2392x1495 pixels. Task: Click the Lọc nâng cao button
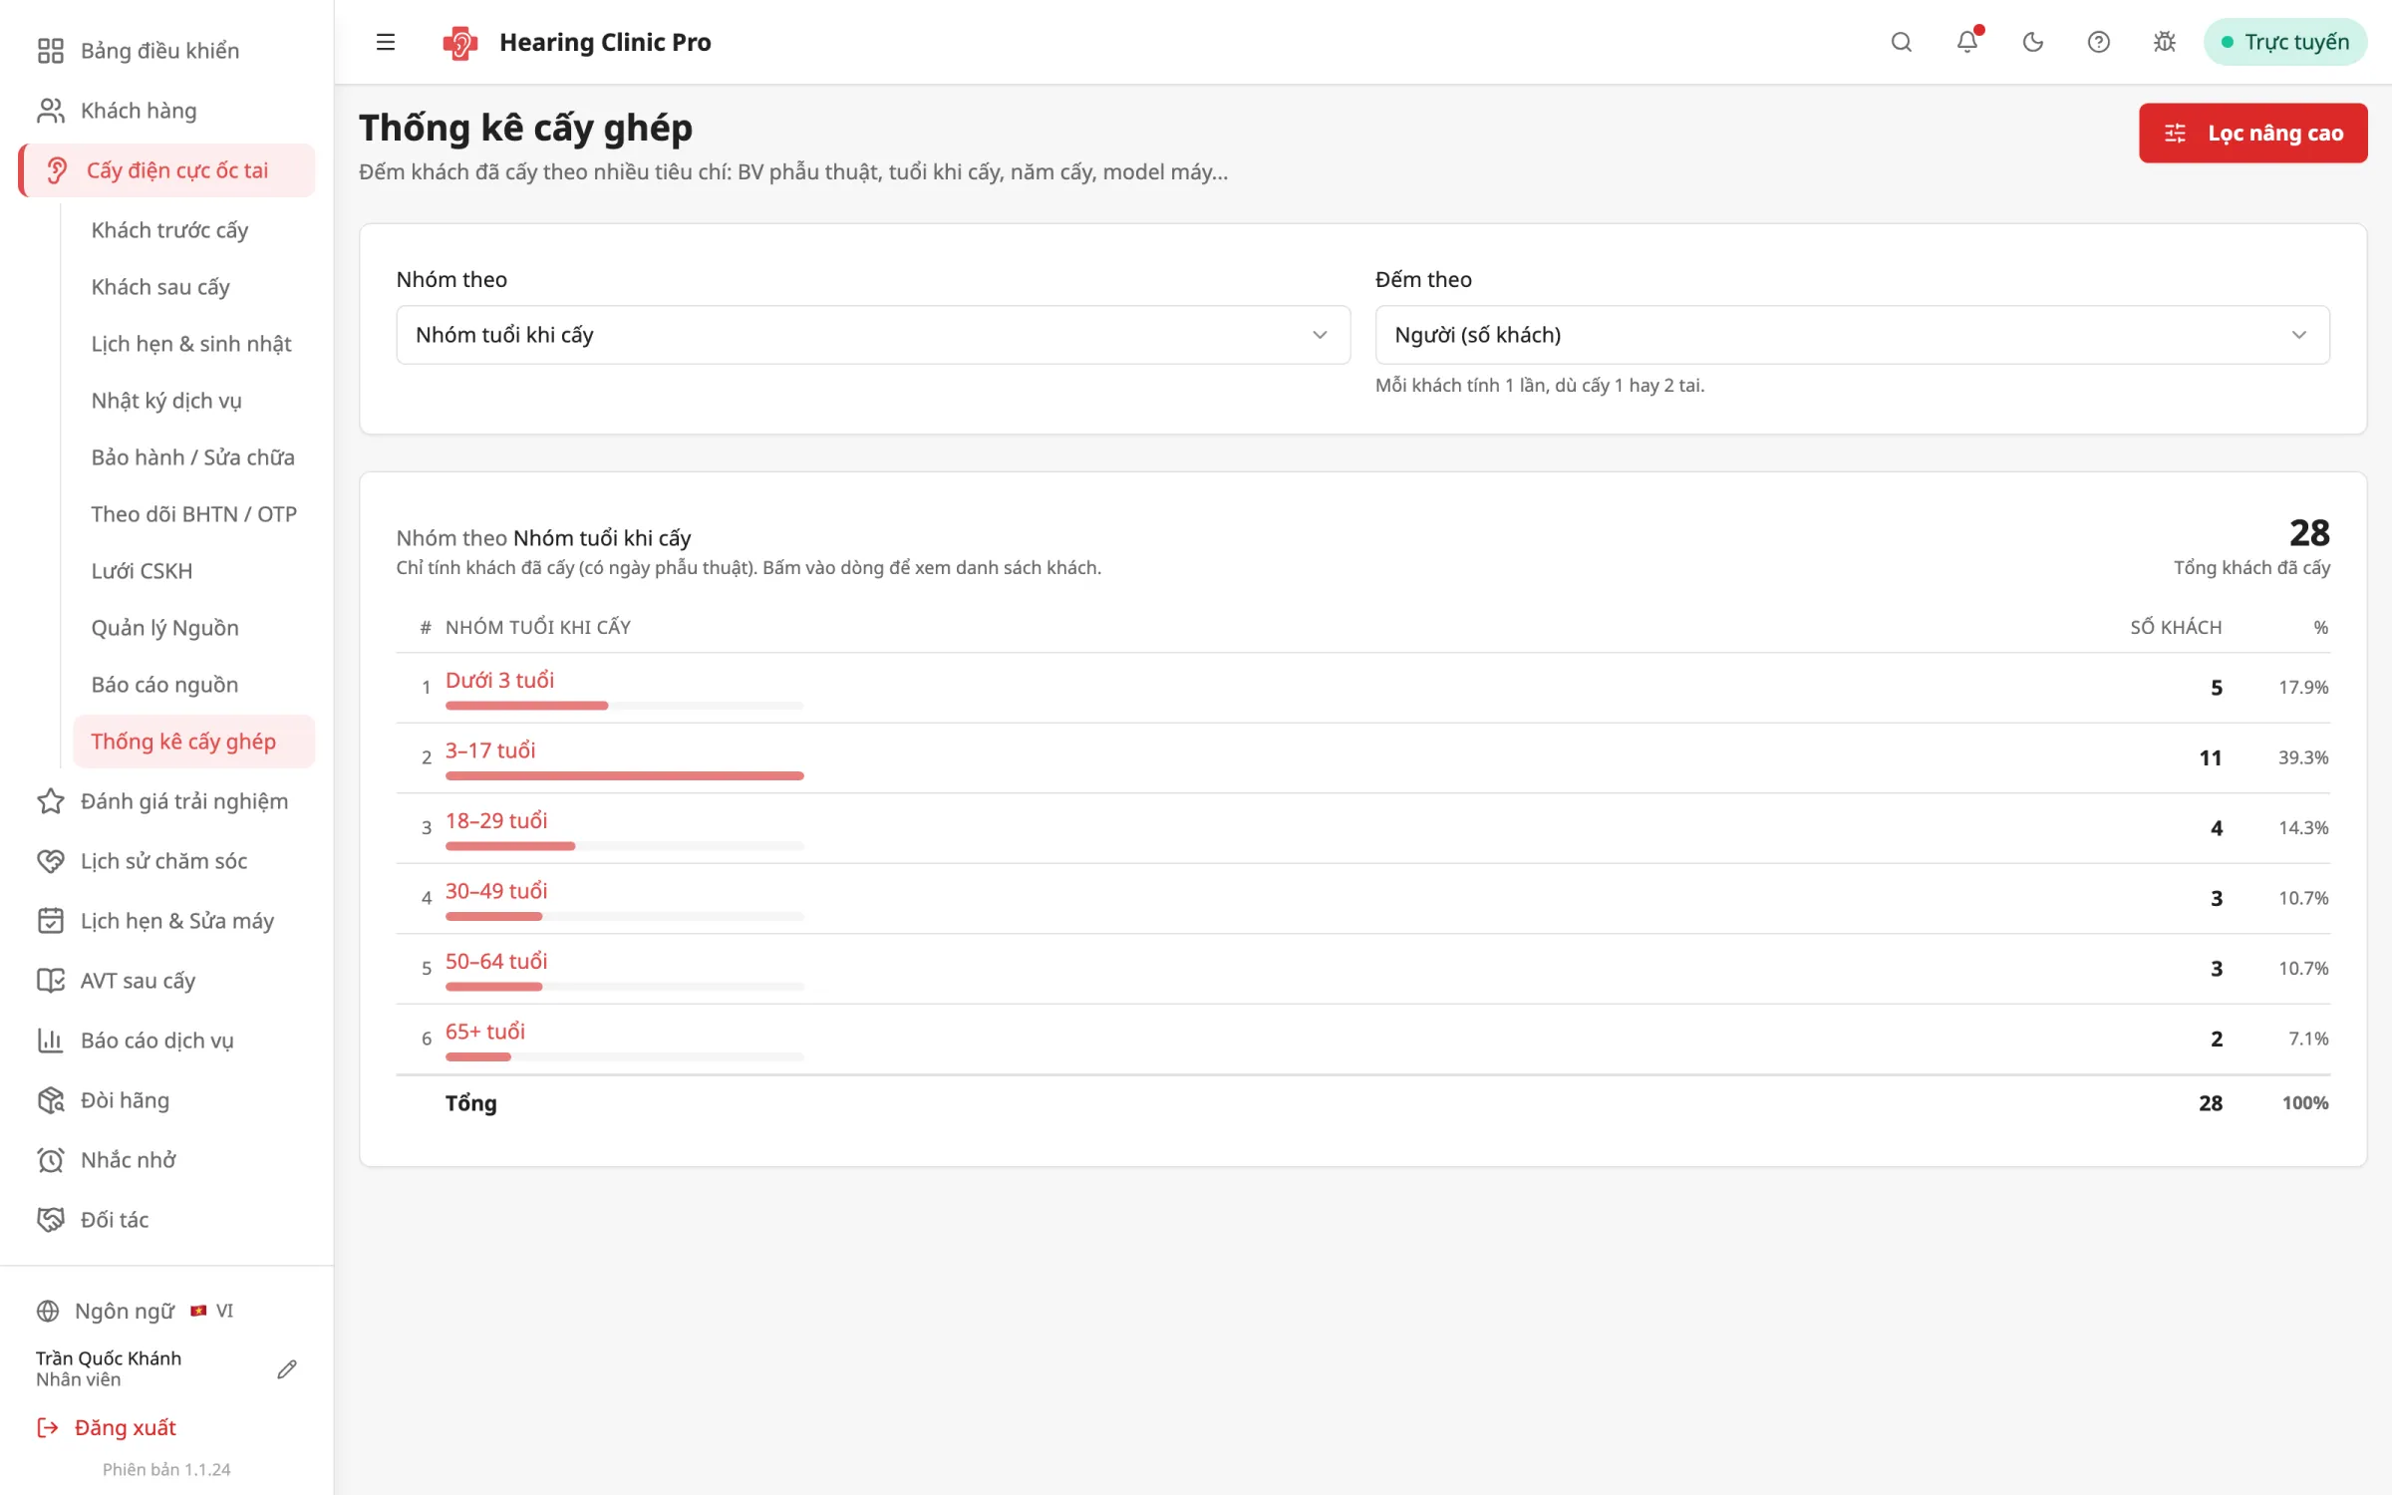point(2253,134)
